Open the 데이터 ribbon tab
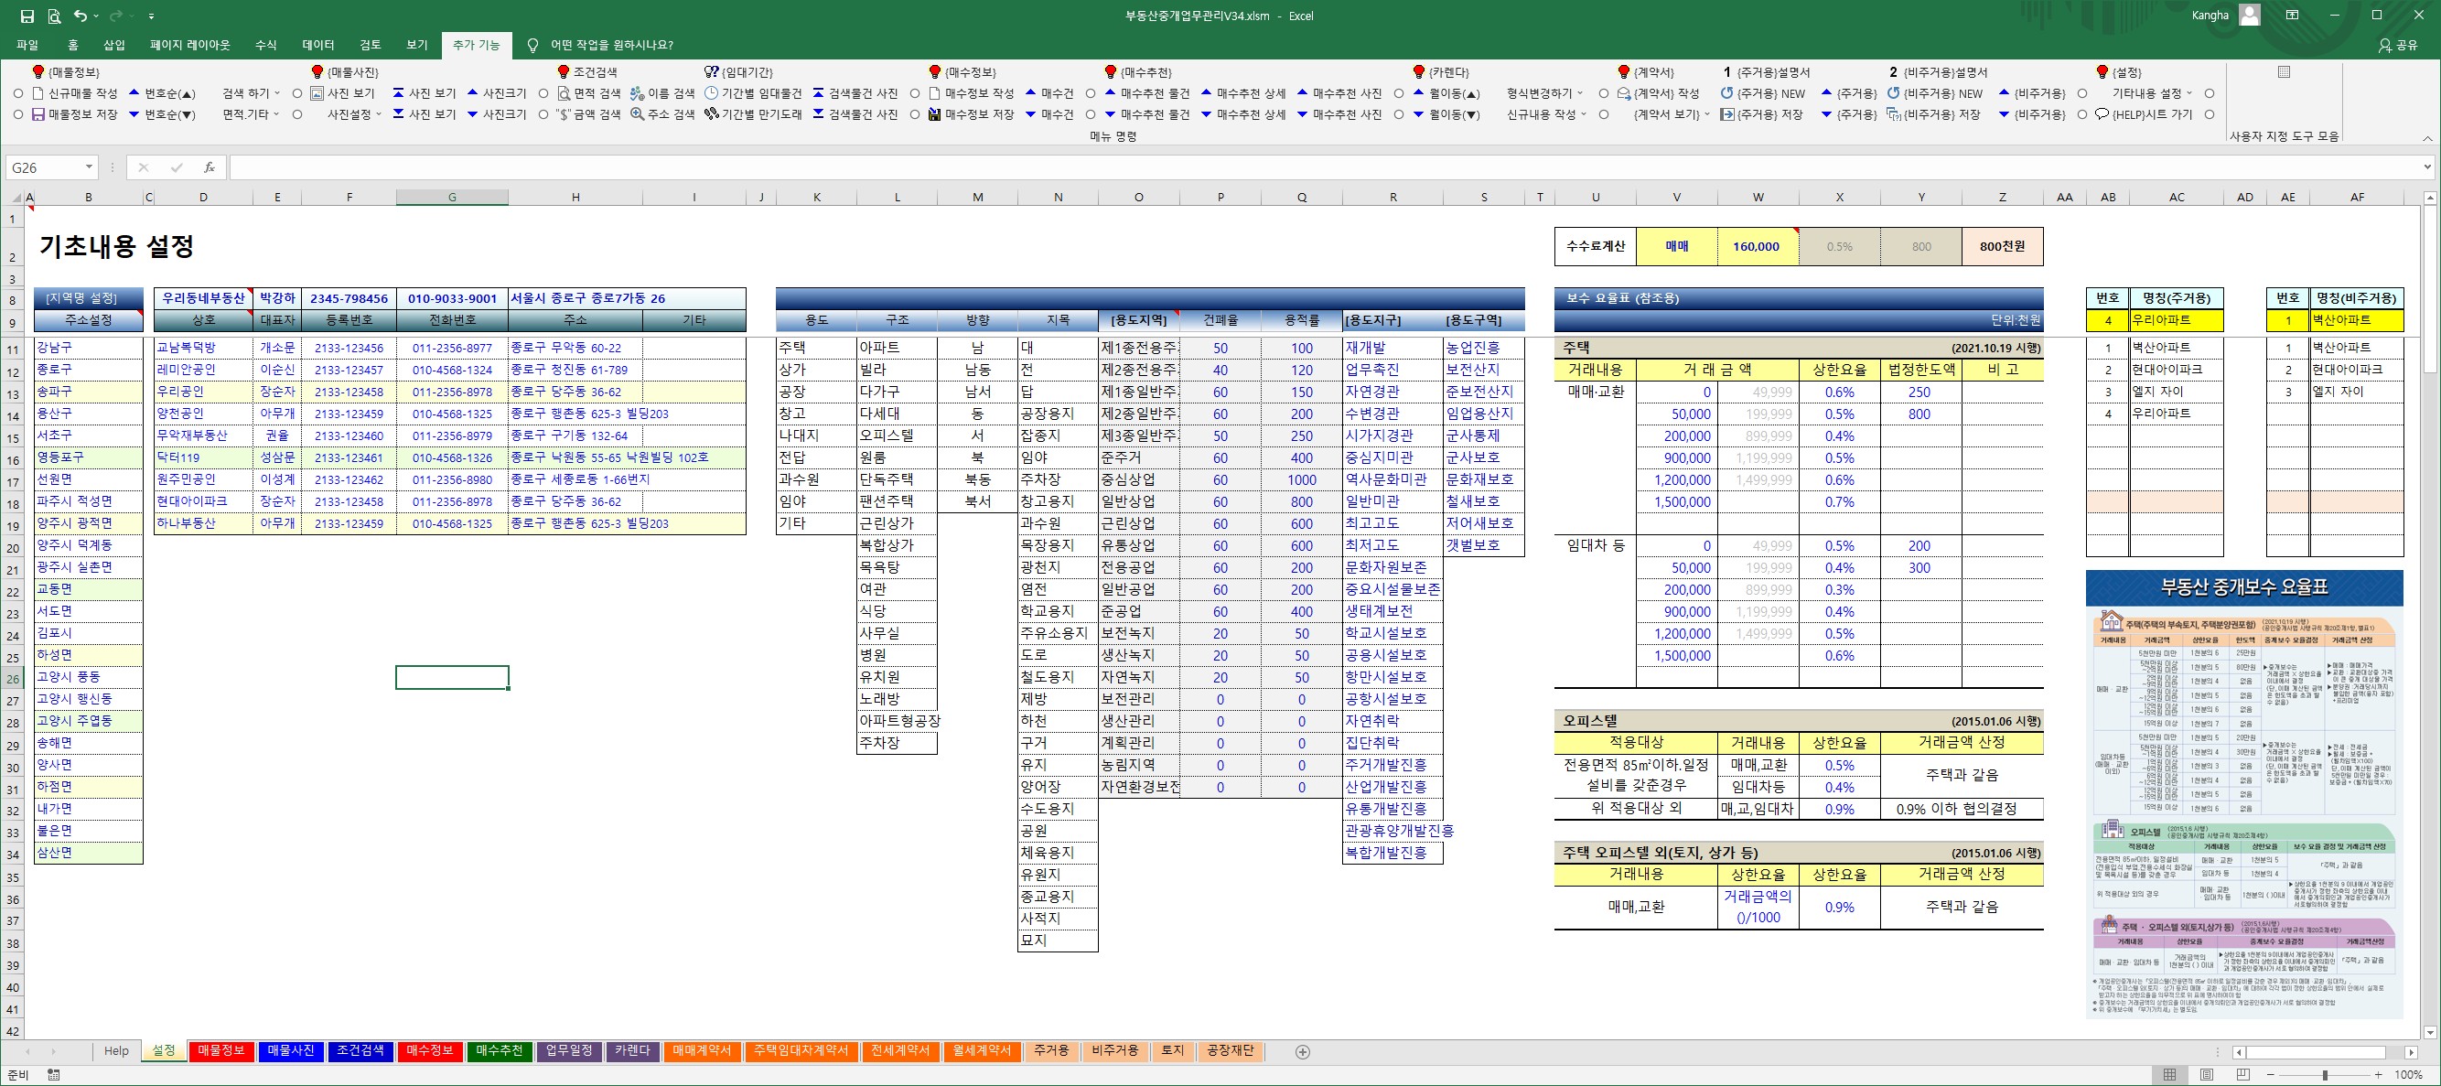Viewport: 2441px width, 1086px height. [x=317, y=45]
